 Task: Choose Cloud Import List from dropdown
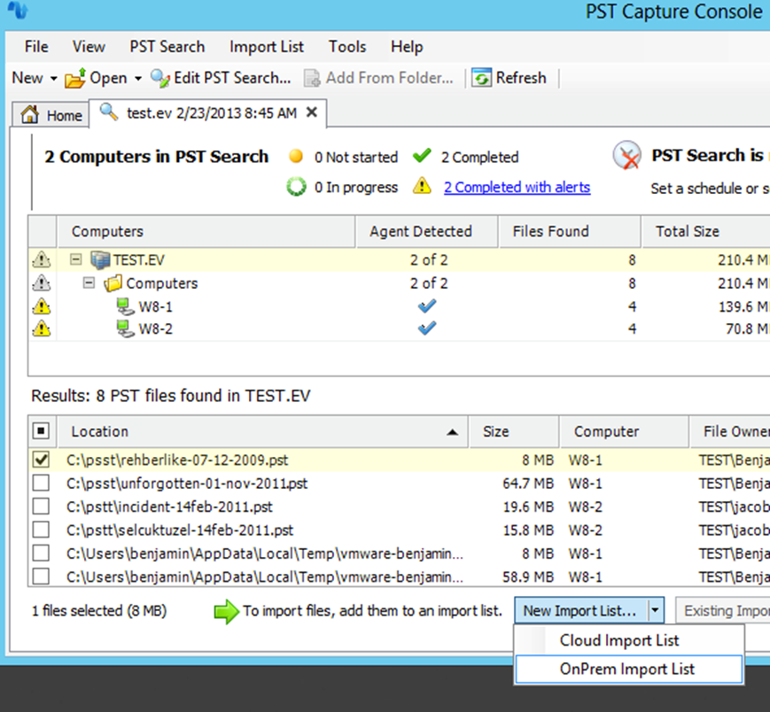[x=629, y=640]
